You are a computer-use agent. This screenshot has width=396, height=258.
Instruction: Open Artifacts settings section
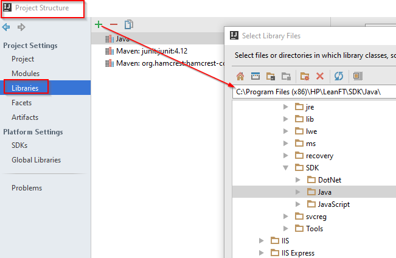pos(25,117)
